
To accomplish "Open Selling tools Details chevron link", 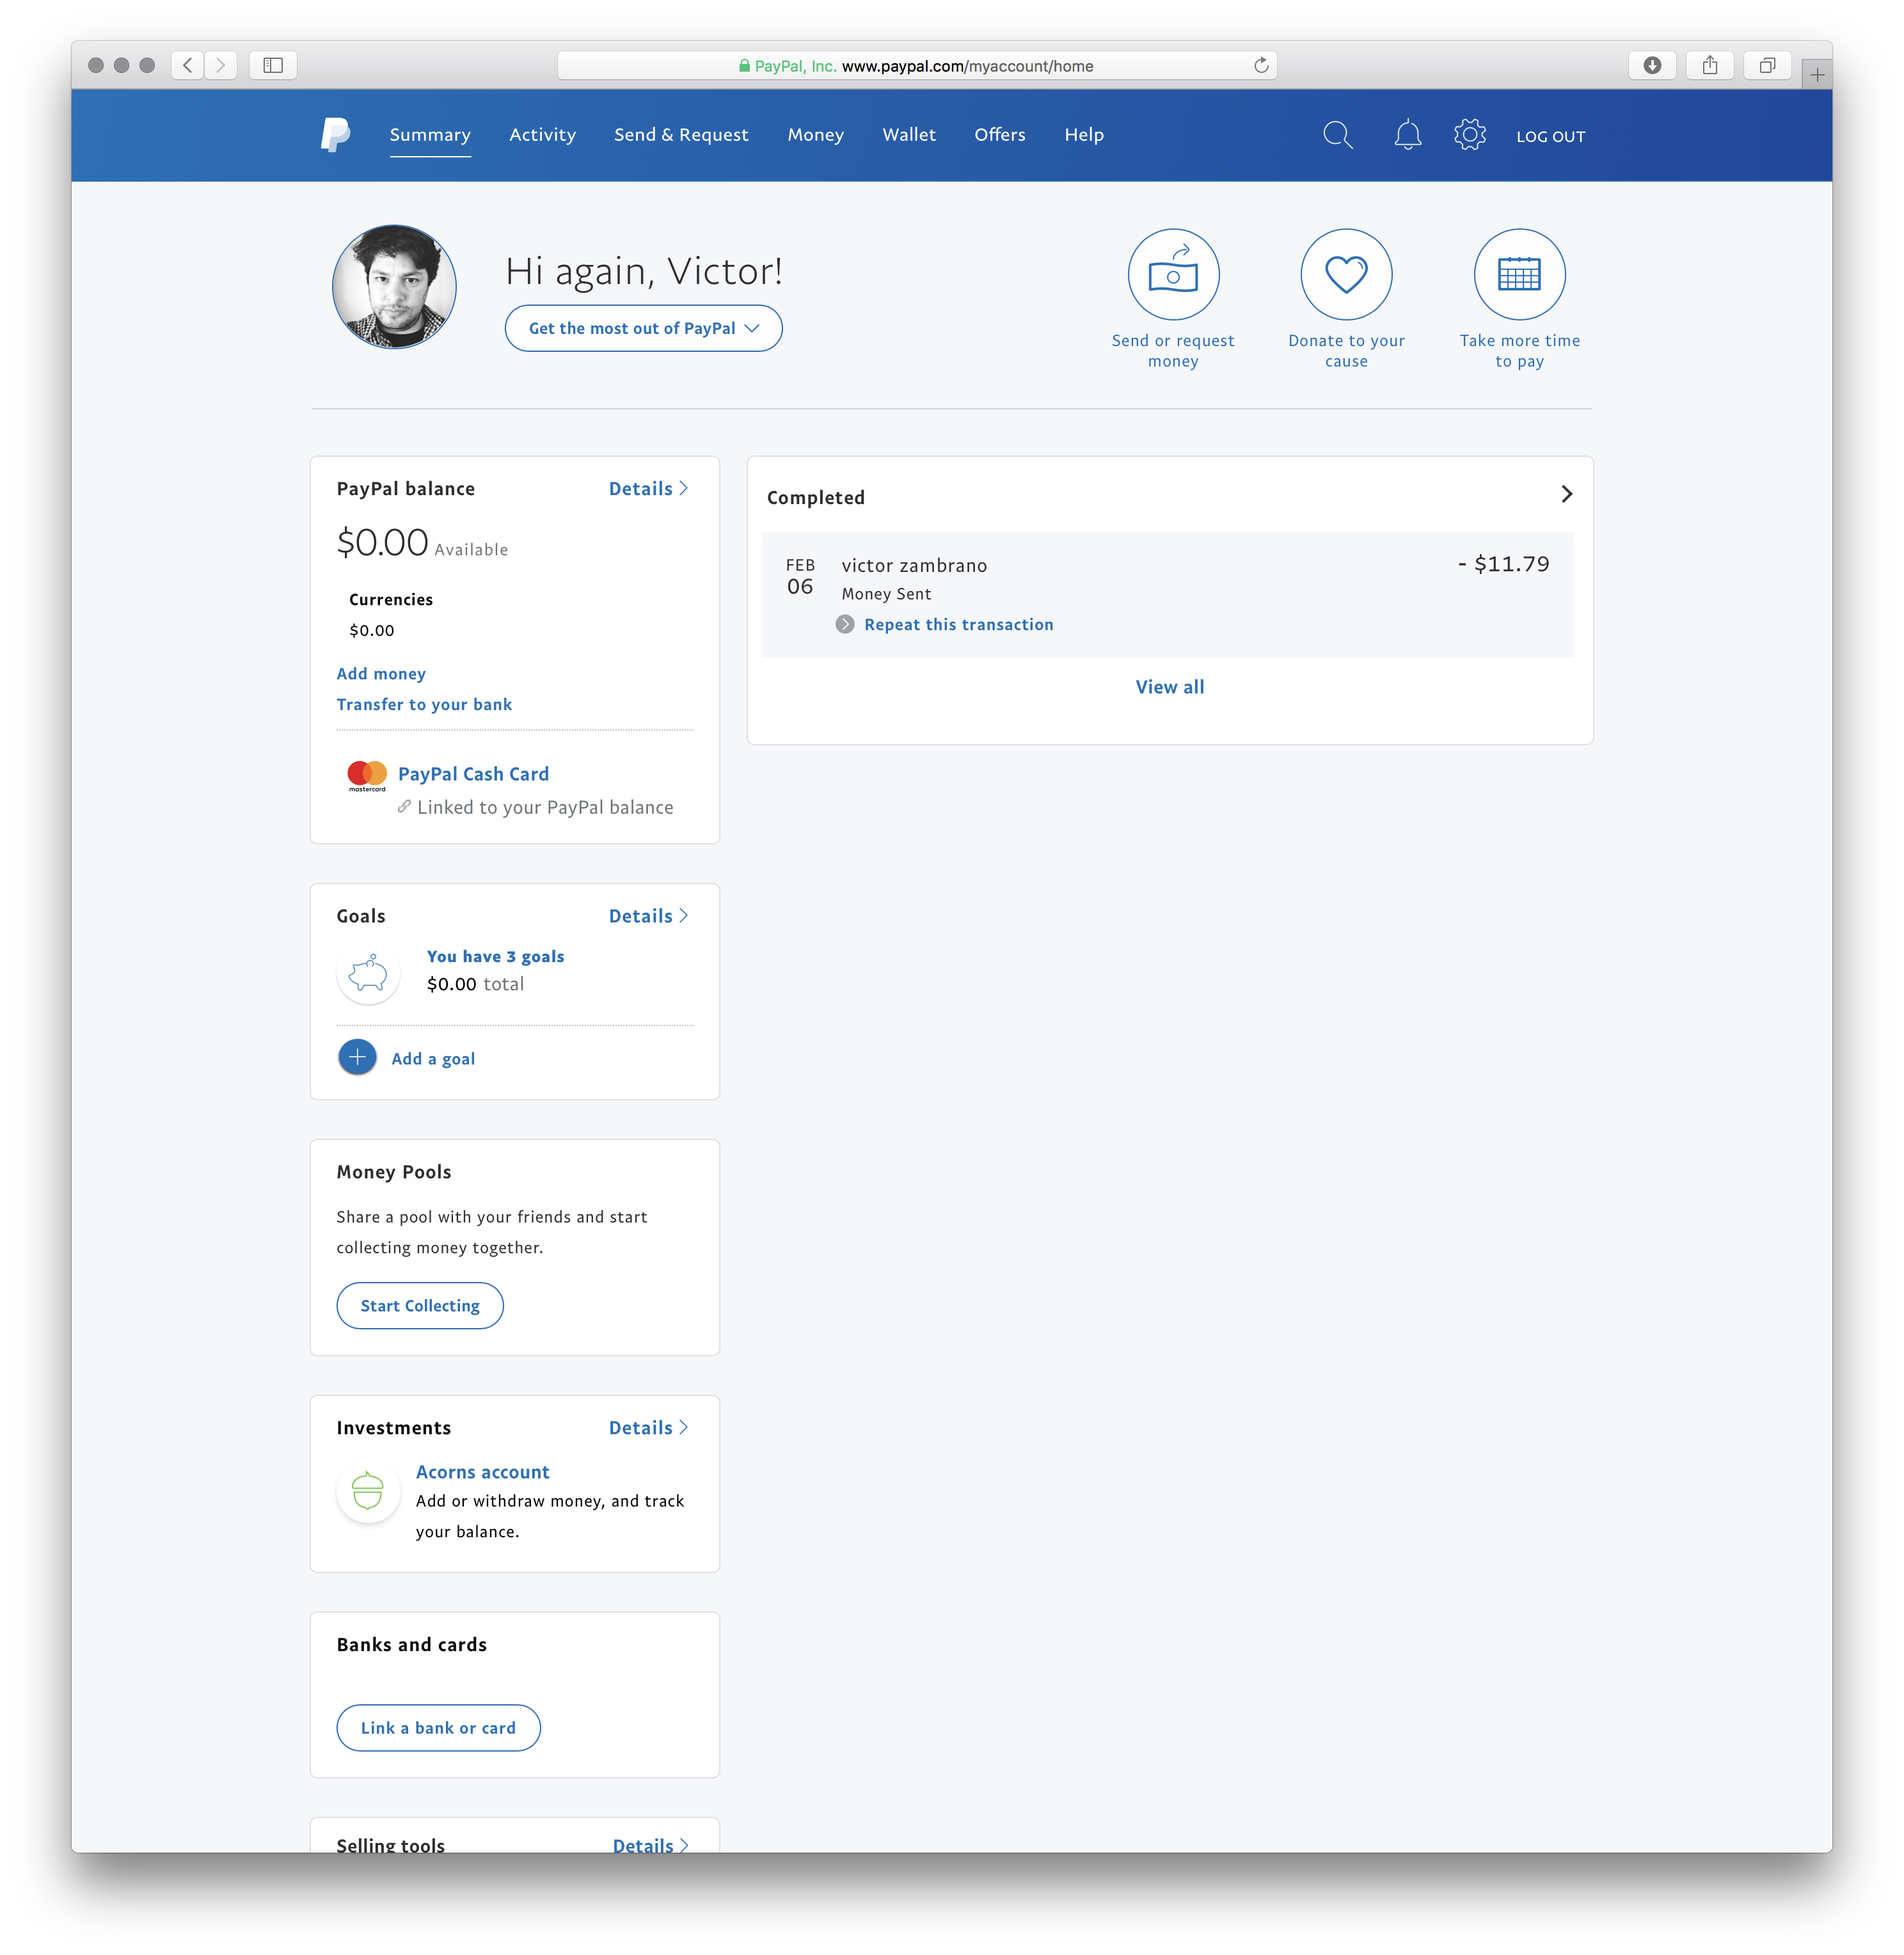I will pyautogui.click(x=650, y=1845).
